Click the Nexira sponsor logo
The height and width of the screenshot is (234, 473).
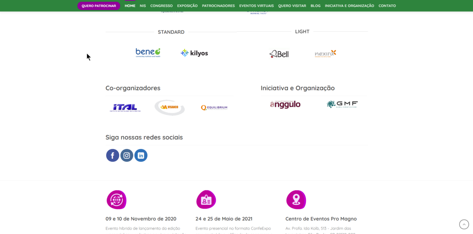pos(325,53)
